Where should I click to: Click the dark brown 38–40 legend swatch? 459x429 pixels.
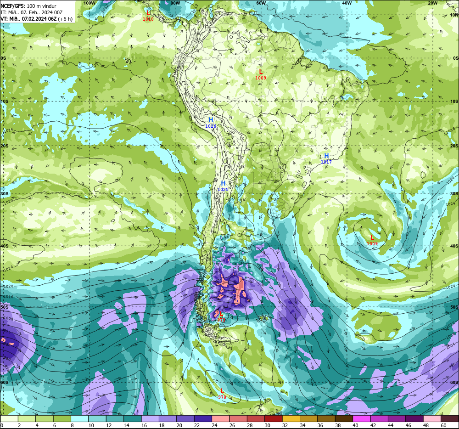pyautogui.click(x=344, y=419)
